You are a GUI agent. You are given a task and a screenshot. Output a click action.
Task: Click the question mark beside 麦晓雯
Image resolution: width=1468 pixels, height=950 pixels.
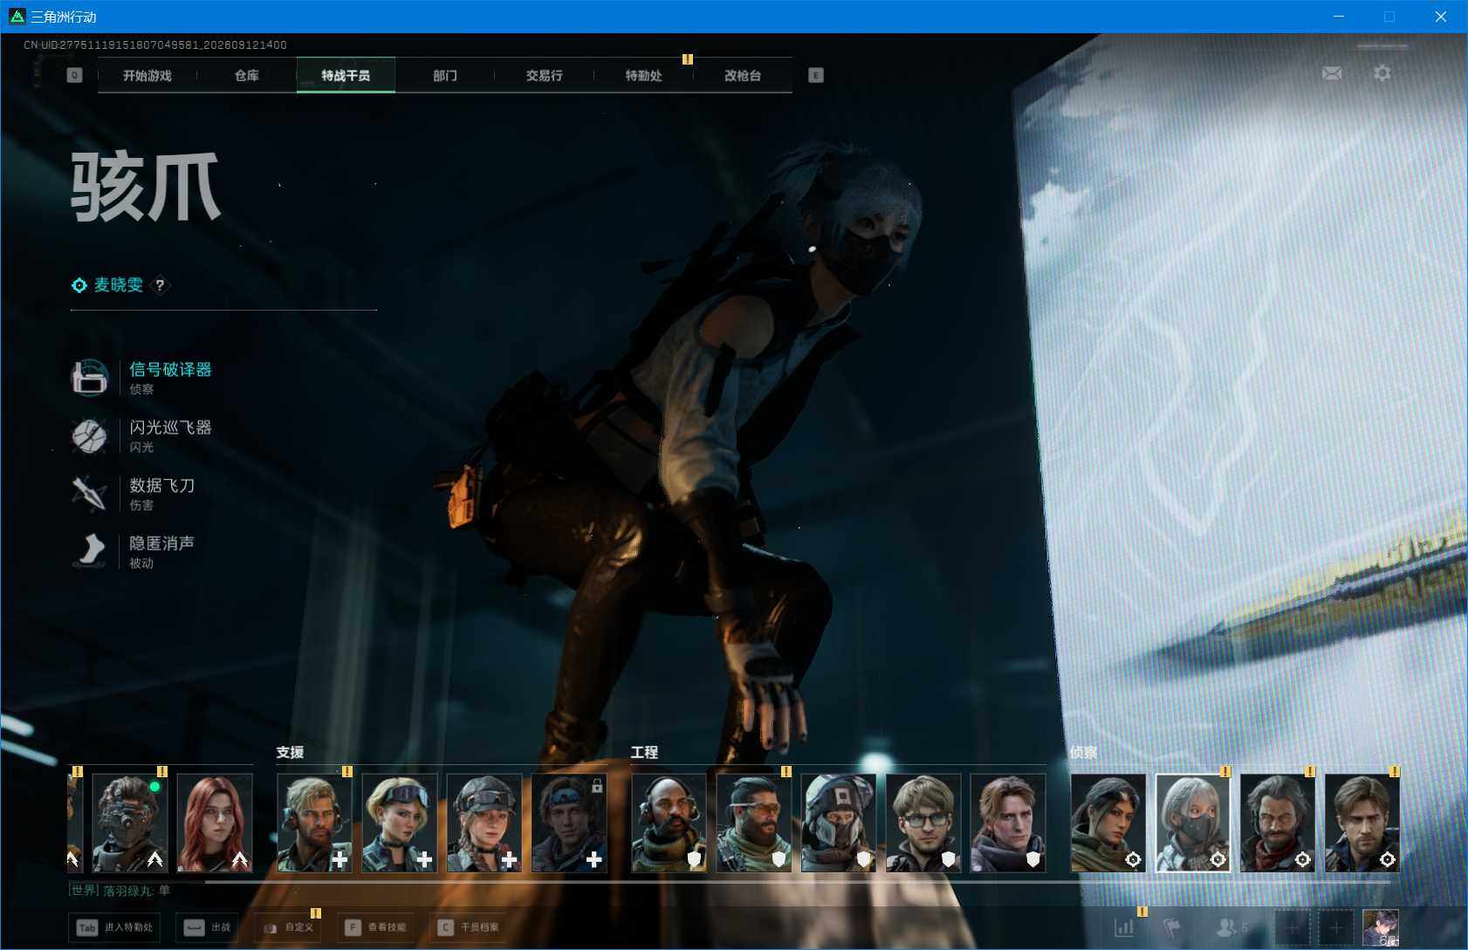pos(160,284)
